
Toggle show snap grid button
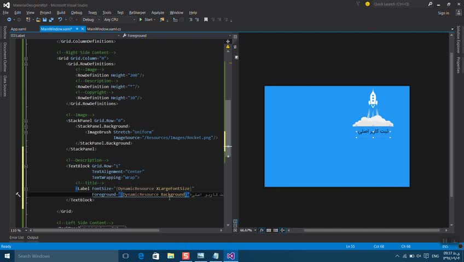[269, 230]
